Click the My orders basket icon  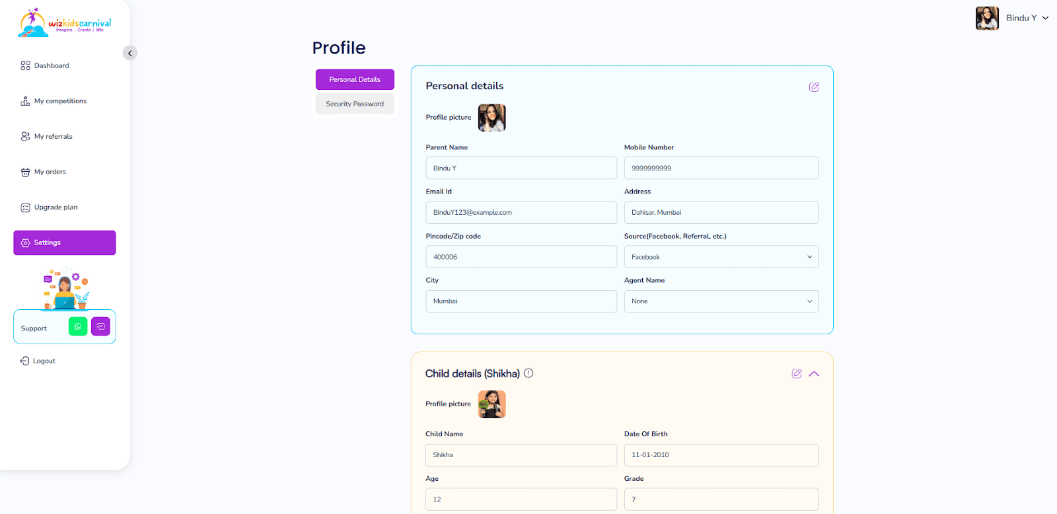click(x=25, y=172)
